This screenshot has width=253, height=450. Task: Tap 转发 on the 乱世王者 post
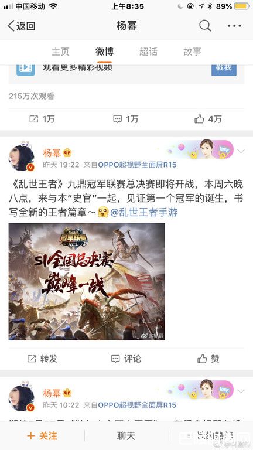42,359
